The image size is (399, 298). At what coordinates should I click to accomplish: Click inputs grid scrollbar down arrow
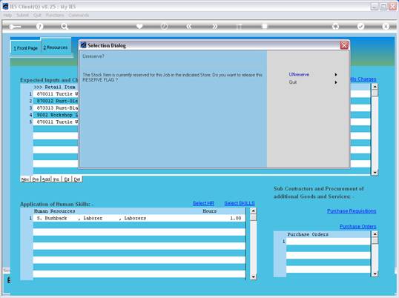pyautogui.click(x=375, y=173)
